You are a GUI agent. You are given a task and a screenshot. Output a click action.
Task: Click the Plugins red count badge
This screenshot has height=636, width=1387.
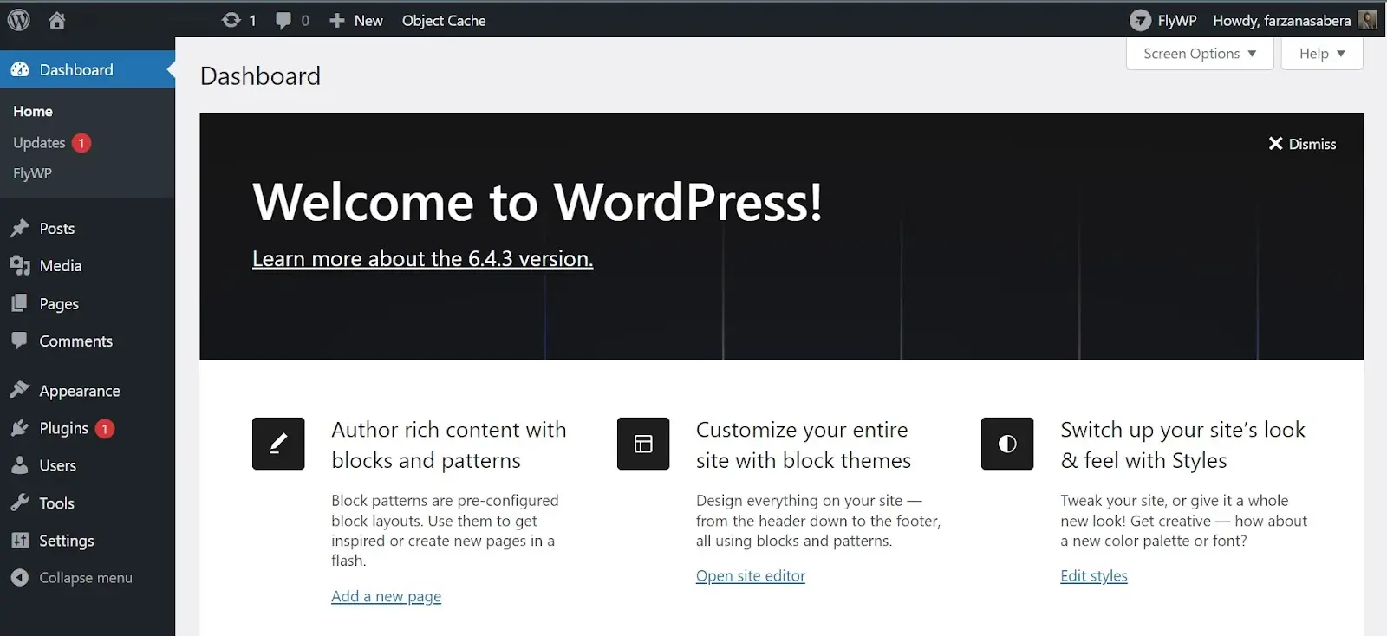point(105,429)
